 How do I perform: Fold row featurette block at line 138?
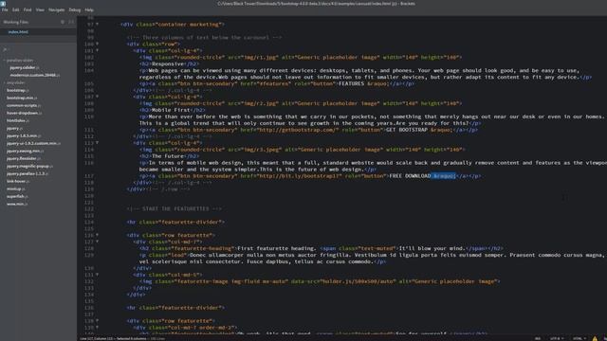click(x=97, y=321)
